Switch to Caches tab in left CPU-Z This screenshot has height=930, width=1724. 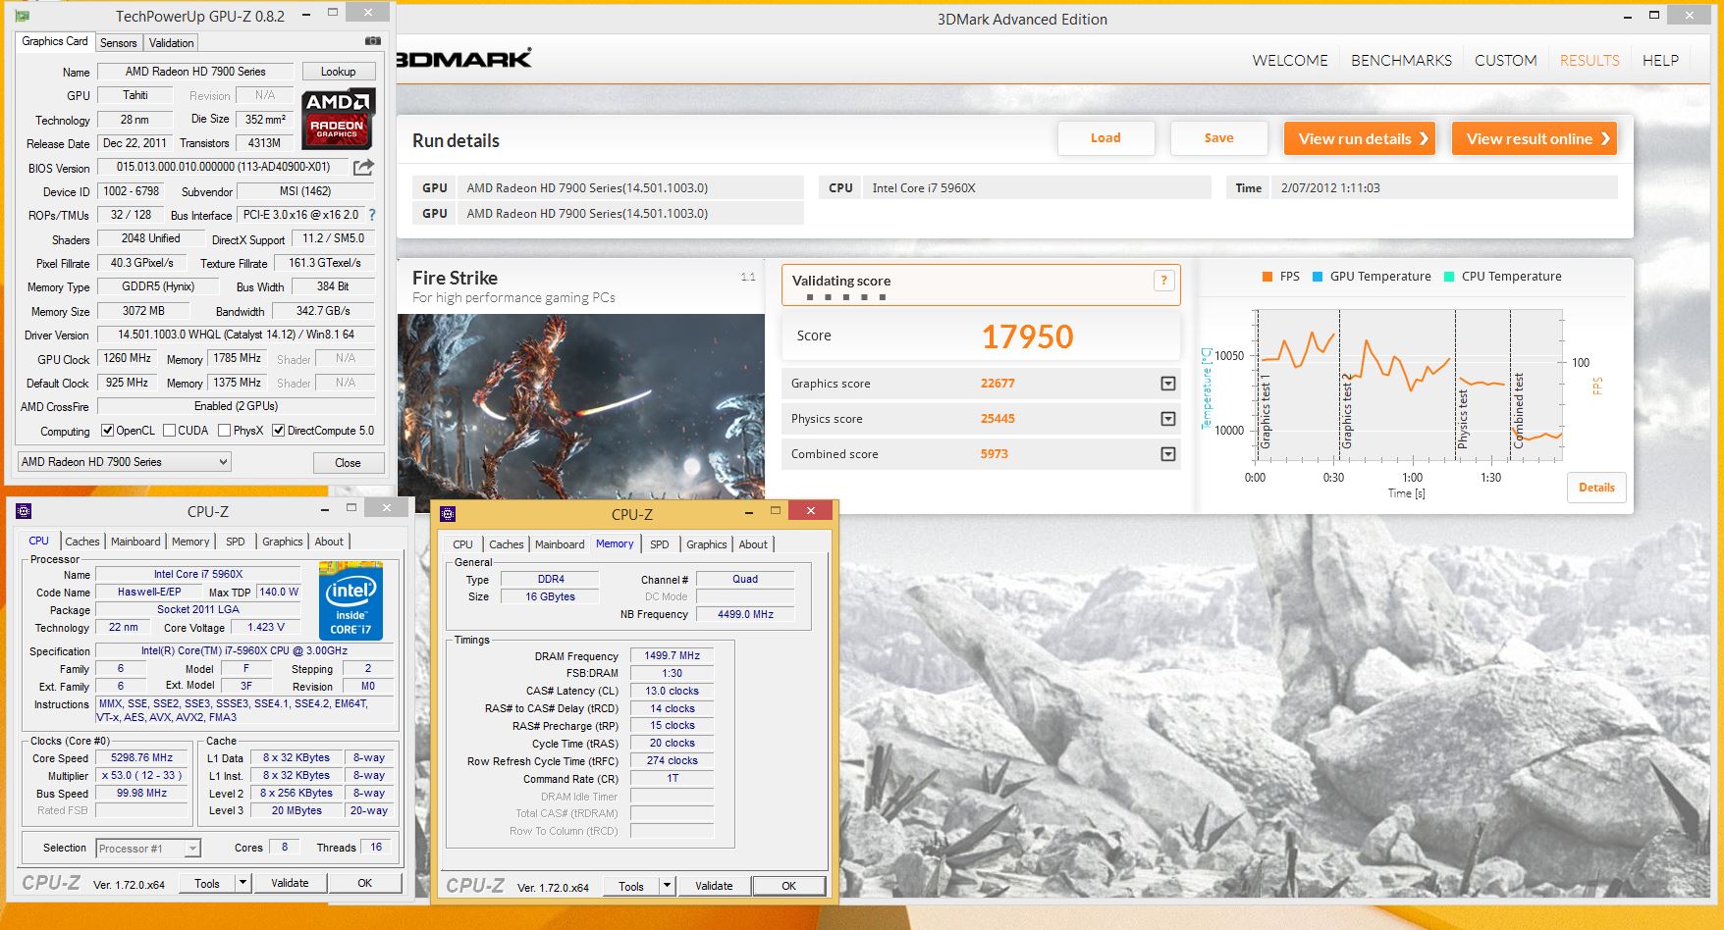pyautogui.click(x=82, y=542)
